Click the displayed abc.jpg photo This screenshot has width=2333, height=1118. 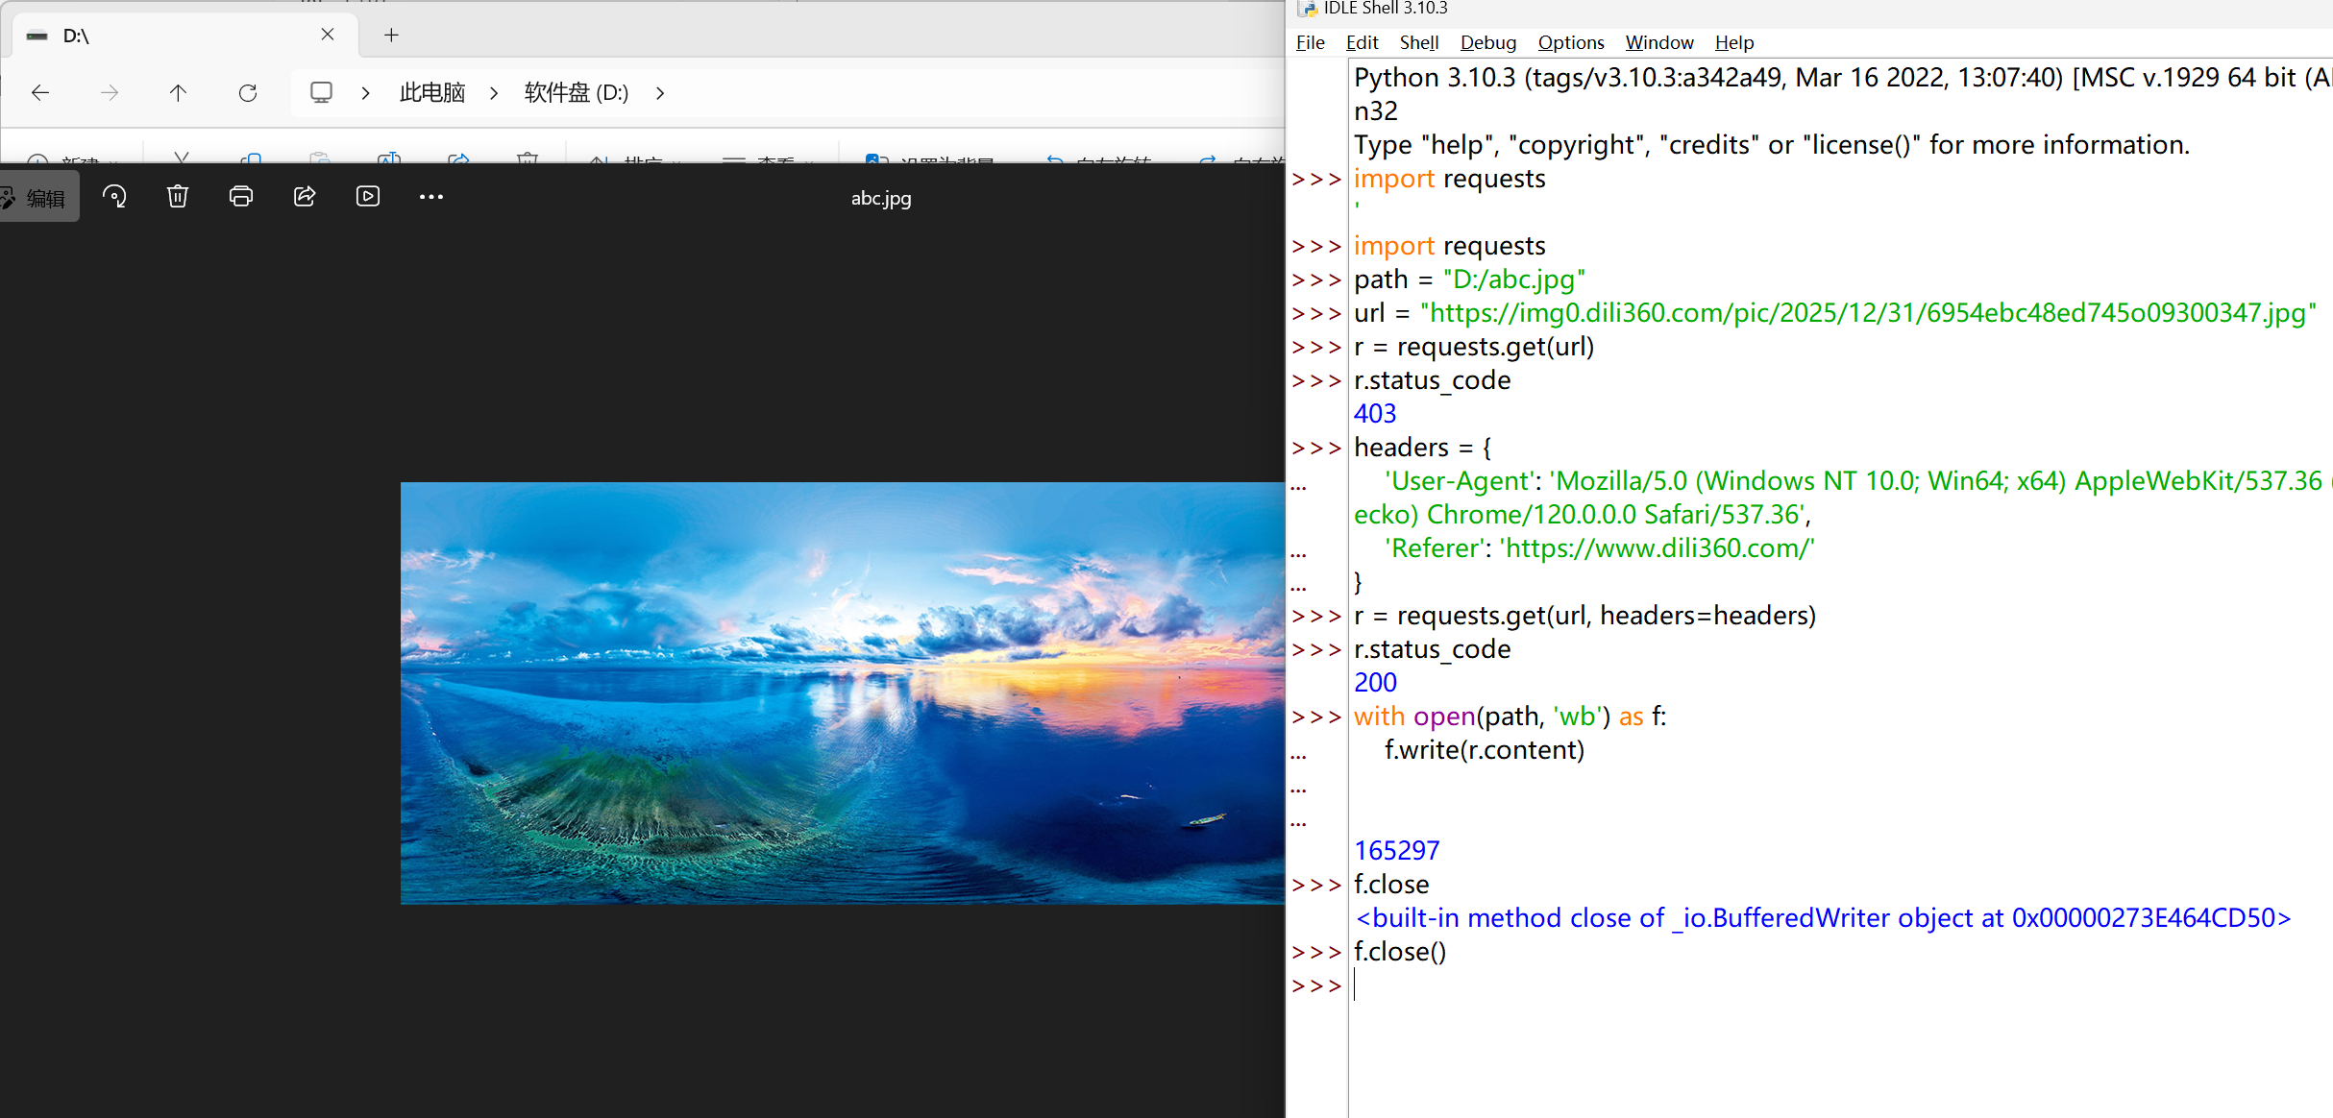click(842, 693)
